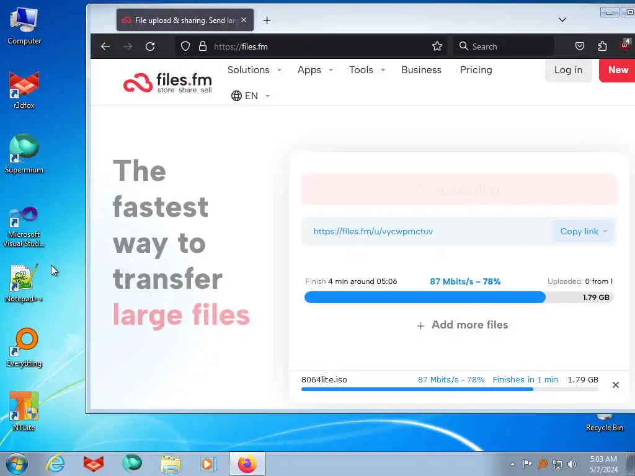This screenshot has width=635, height=476.
Task: Click the Everything search tray icon
Action: point(542,464)
